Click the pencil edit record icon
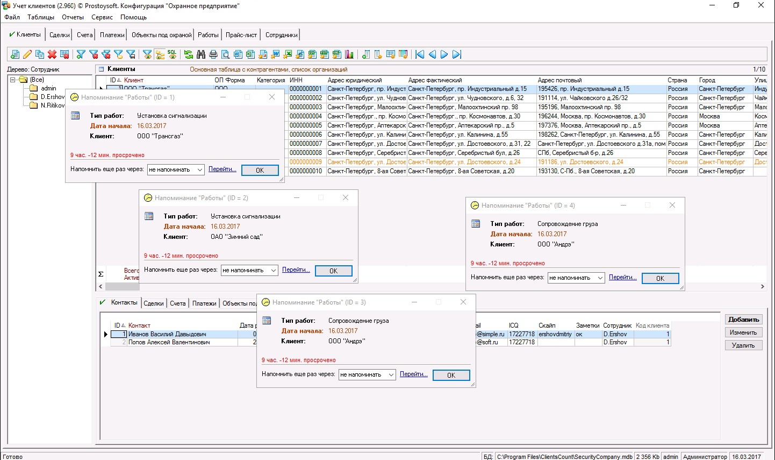 pyautogui.click(x=27, y=54)
